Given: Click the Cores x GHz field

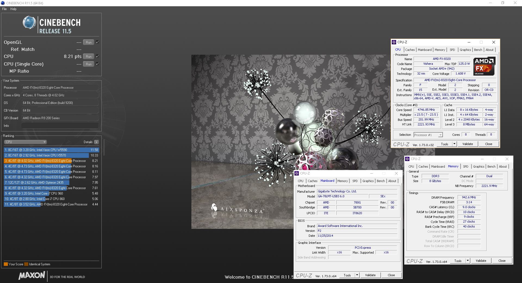Looking at the screenshot, I should click(x=60, y=95).
